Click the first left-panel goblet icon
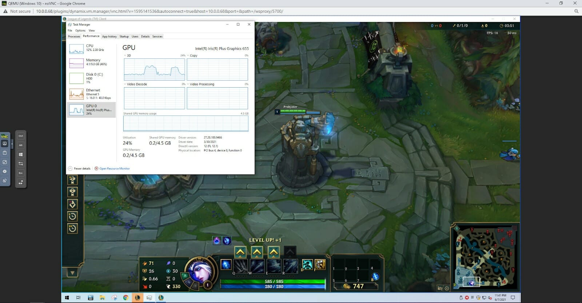 72,179
